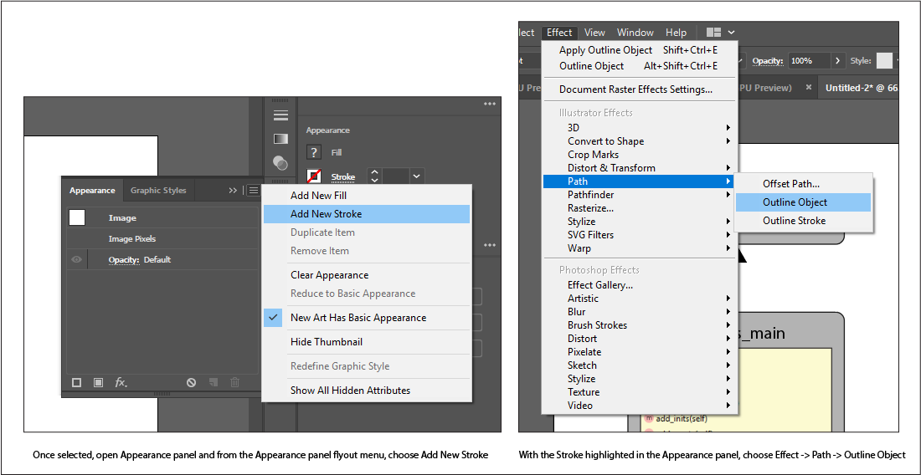Click the Add New Fill icon in the Appearance panel footer

98,382
